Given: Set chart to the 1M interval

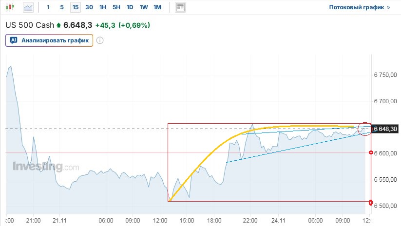Looking at the screenshot, I should coord(157,7).
